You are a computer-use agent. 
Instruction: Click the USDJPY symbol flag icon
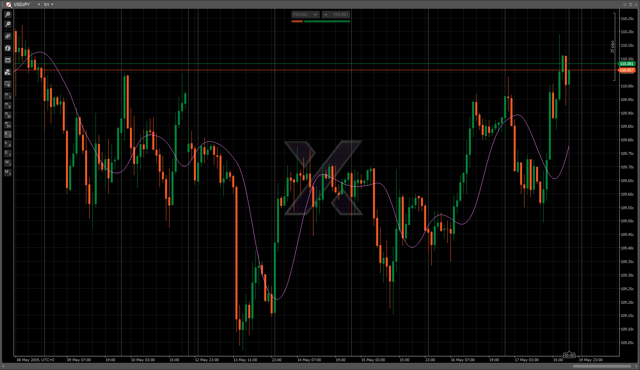8,4
